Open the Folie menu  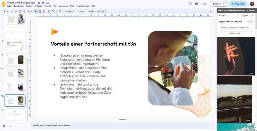55,6
